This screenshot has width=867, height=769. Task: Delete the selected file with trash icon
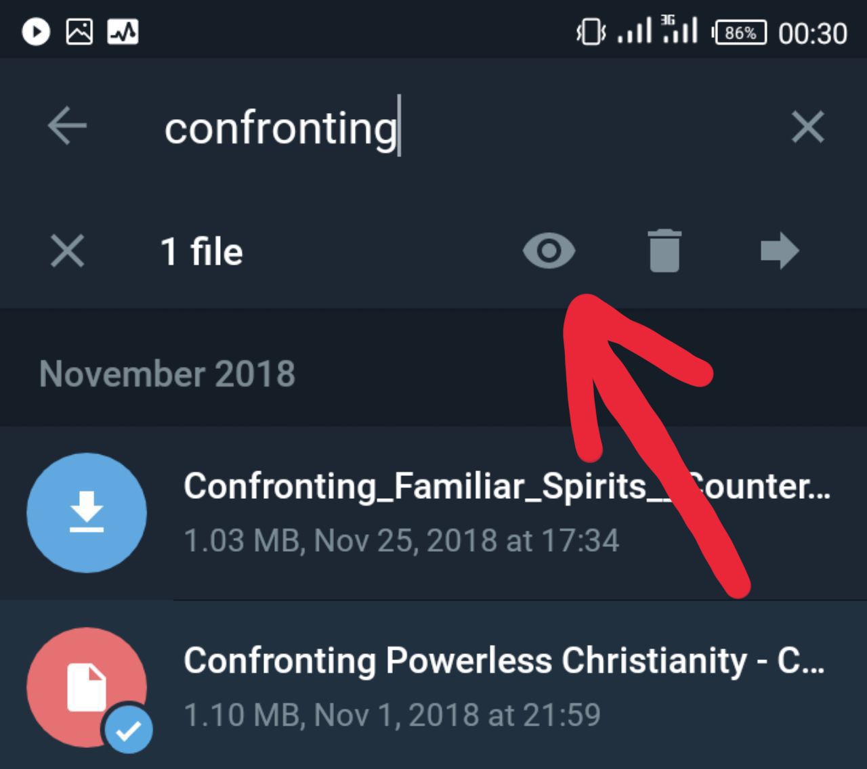point(664,251)
